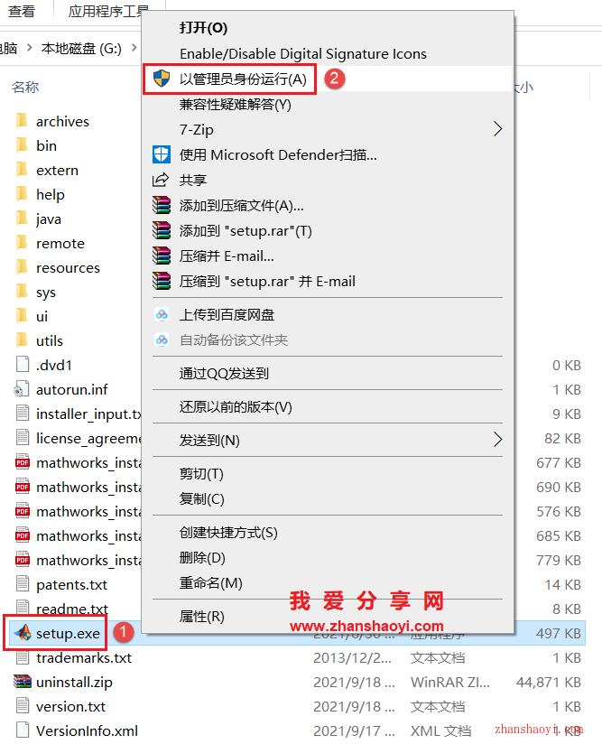Click the WinRAR icon beside 添加到压缩文件(A)...
The height and width of the screenshot is (744, 602).
pyautogui.click(x=162, y=206)
